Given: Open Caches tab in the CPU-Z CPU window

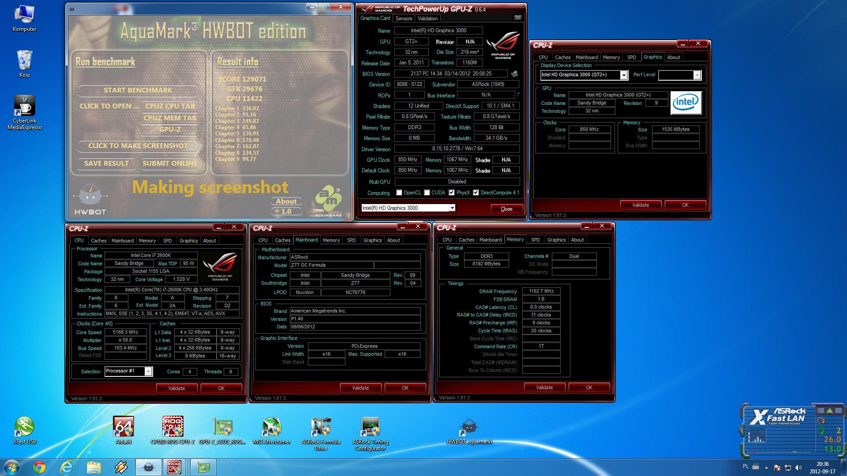Looking at the screenshot, I should [98, 241].
